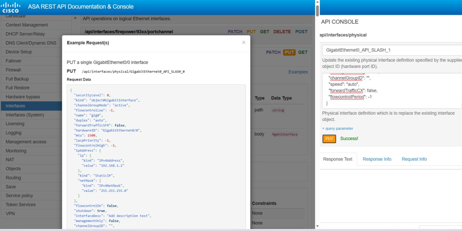Select the Response Text tab
Screen dimensions: 462x231
point(337,159)
